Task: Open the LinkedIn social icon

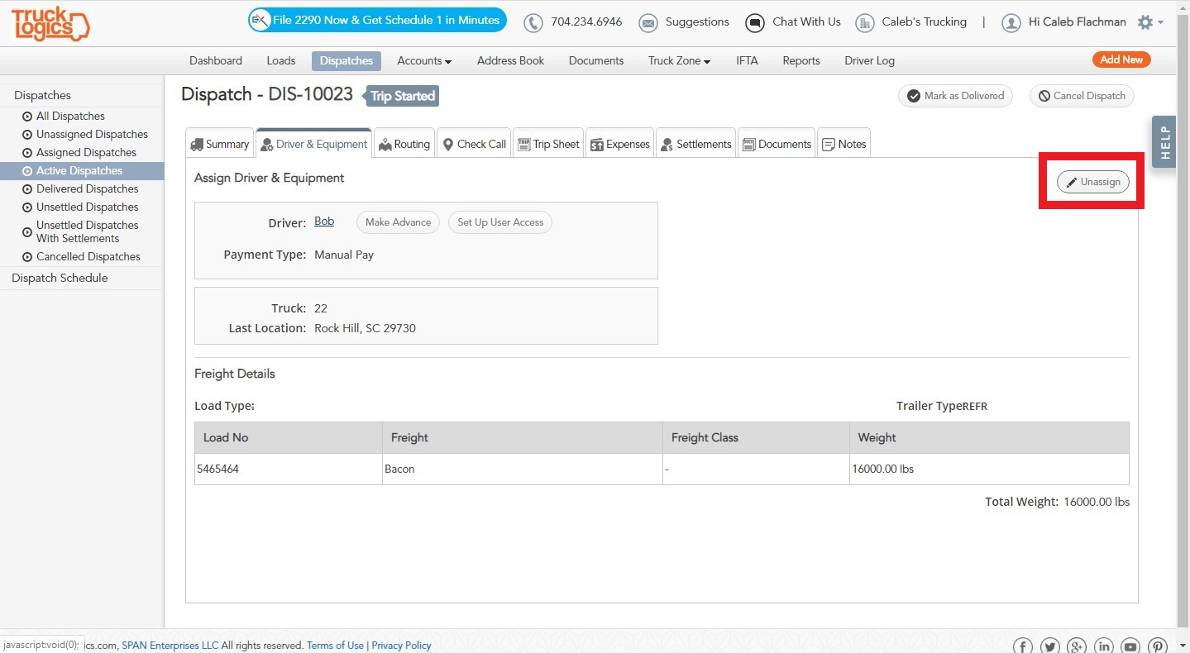Action: [1103, 646]
